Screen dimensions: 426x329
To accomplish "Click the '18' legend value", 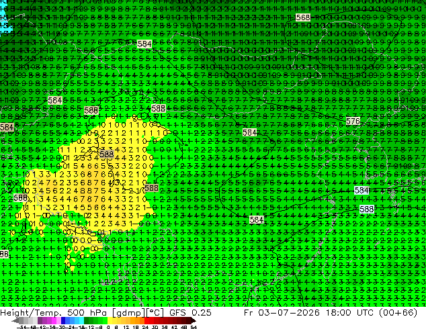I will (x=136, y=327).
